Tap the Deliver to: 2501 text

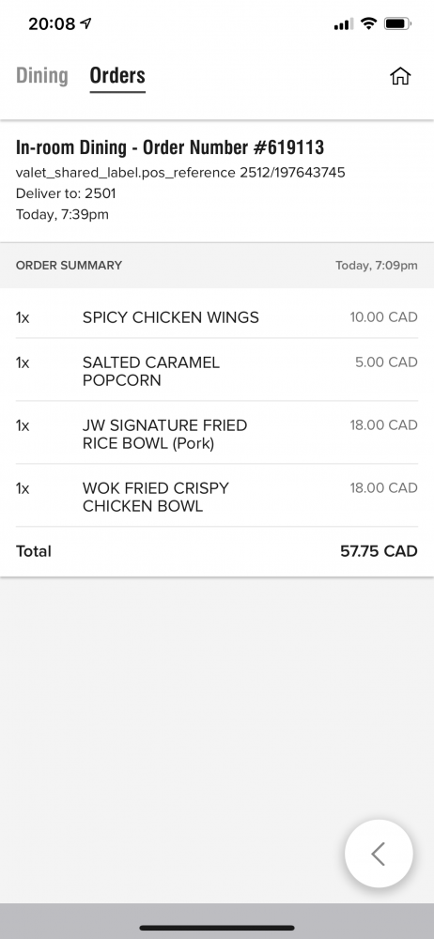(x=66, y=193)
